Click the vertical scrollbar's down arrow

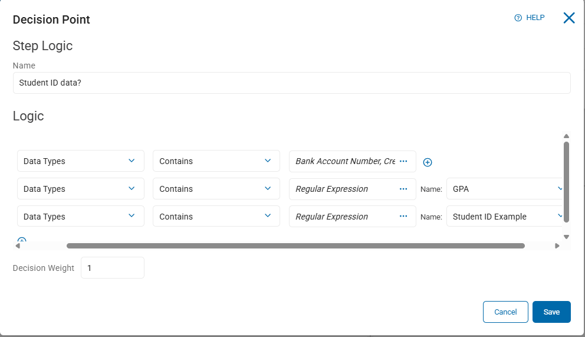click(x=566, y=237)
